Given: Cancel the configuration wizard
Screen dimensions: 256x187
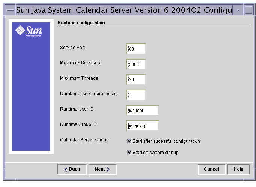Looking at the screenshot, I should pos(211,169).
